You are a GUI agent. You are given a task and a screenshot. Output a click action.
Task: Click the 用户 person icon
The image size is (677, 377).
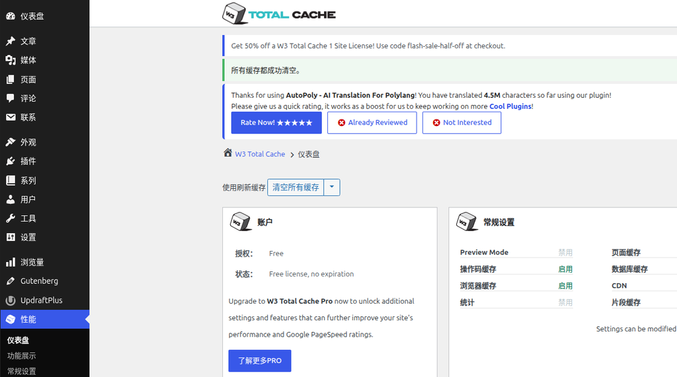point(11,199)
